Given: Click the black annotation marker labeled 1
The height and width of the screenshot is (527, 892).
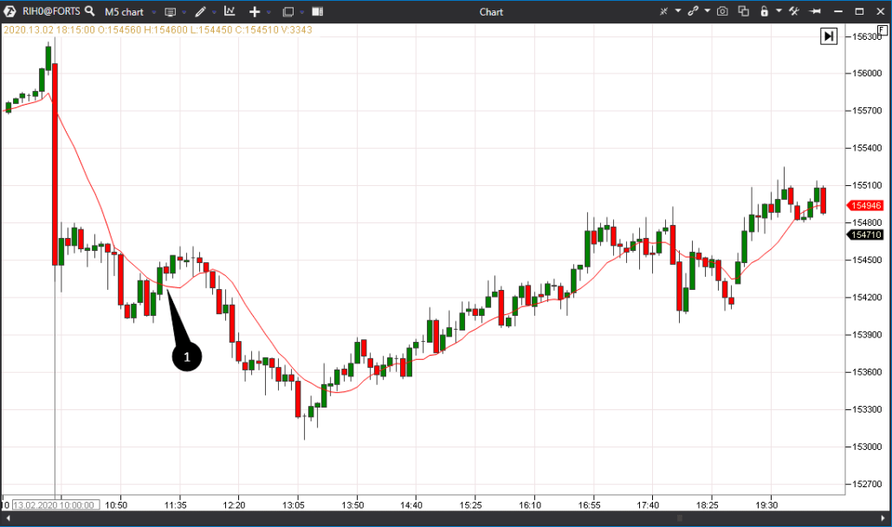Looking at the screenshot, I should [x=186, y=355].
